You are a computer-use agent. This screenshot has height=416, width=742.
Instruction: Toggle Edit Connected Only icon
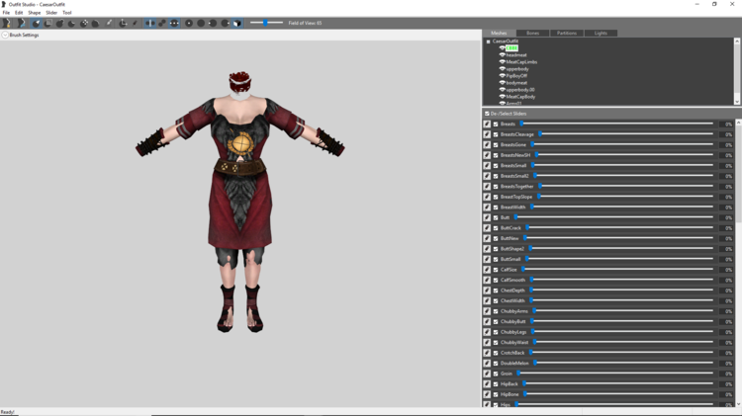pyautogui.click(x=162, y=23)
